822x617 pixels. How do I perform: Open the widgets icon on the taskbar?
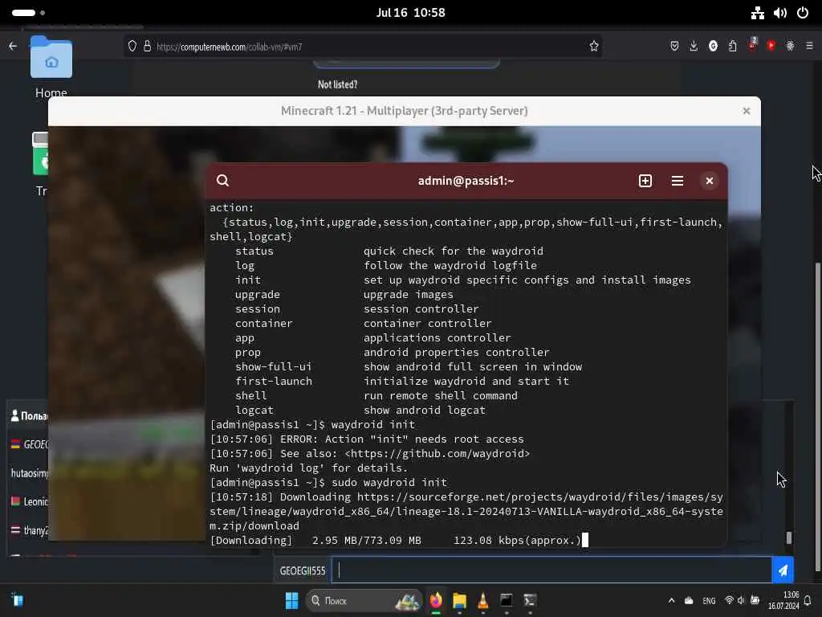[18, 599]
